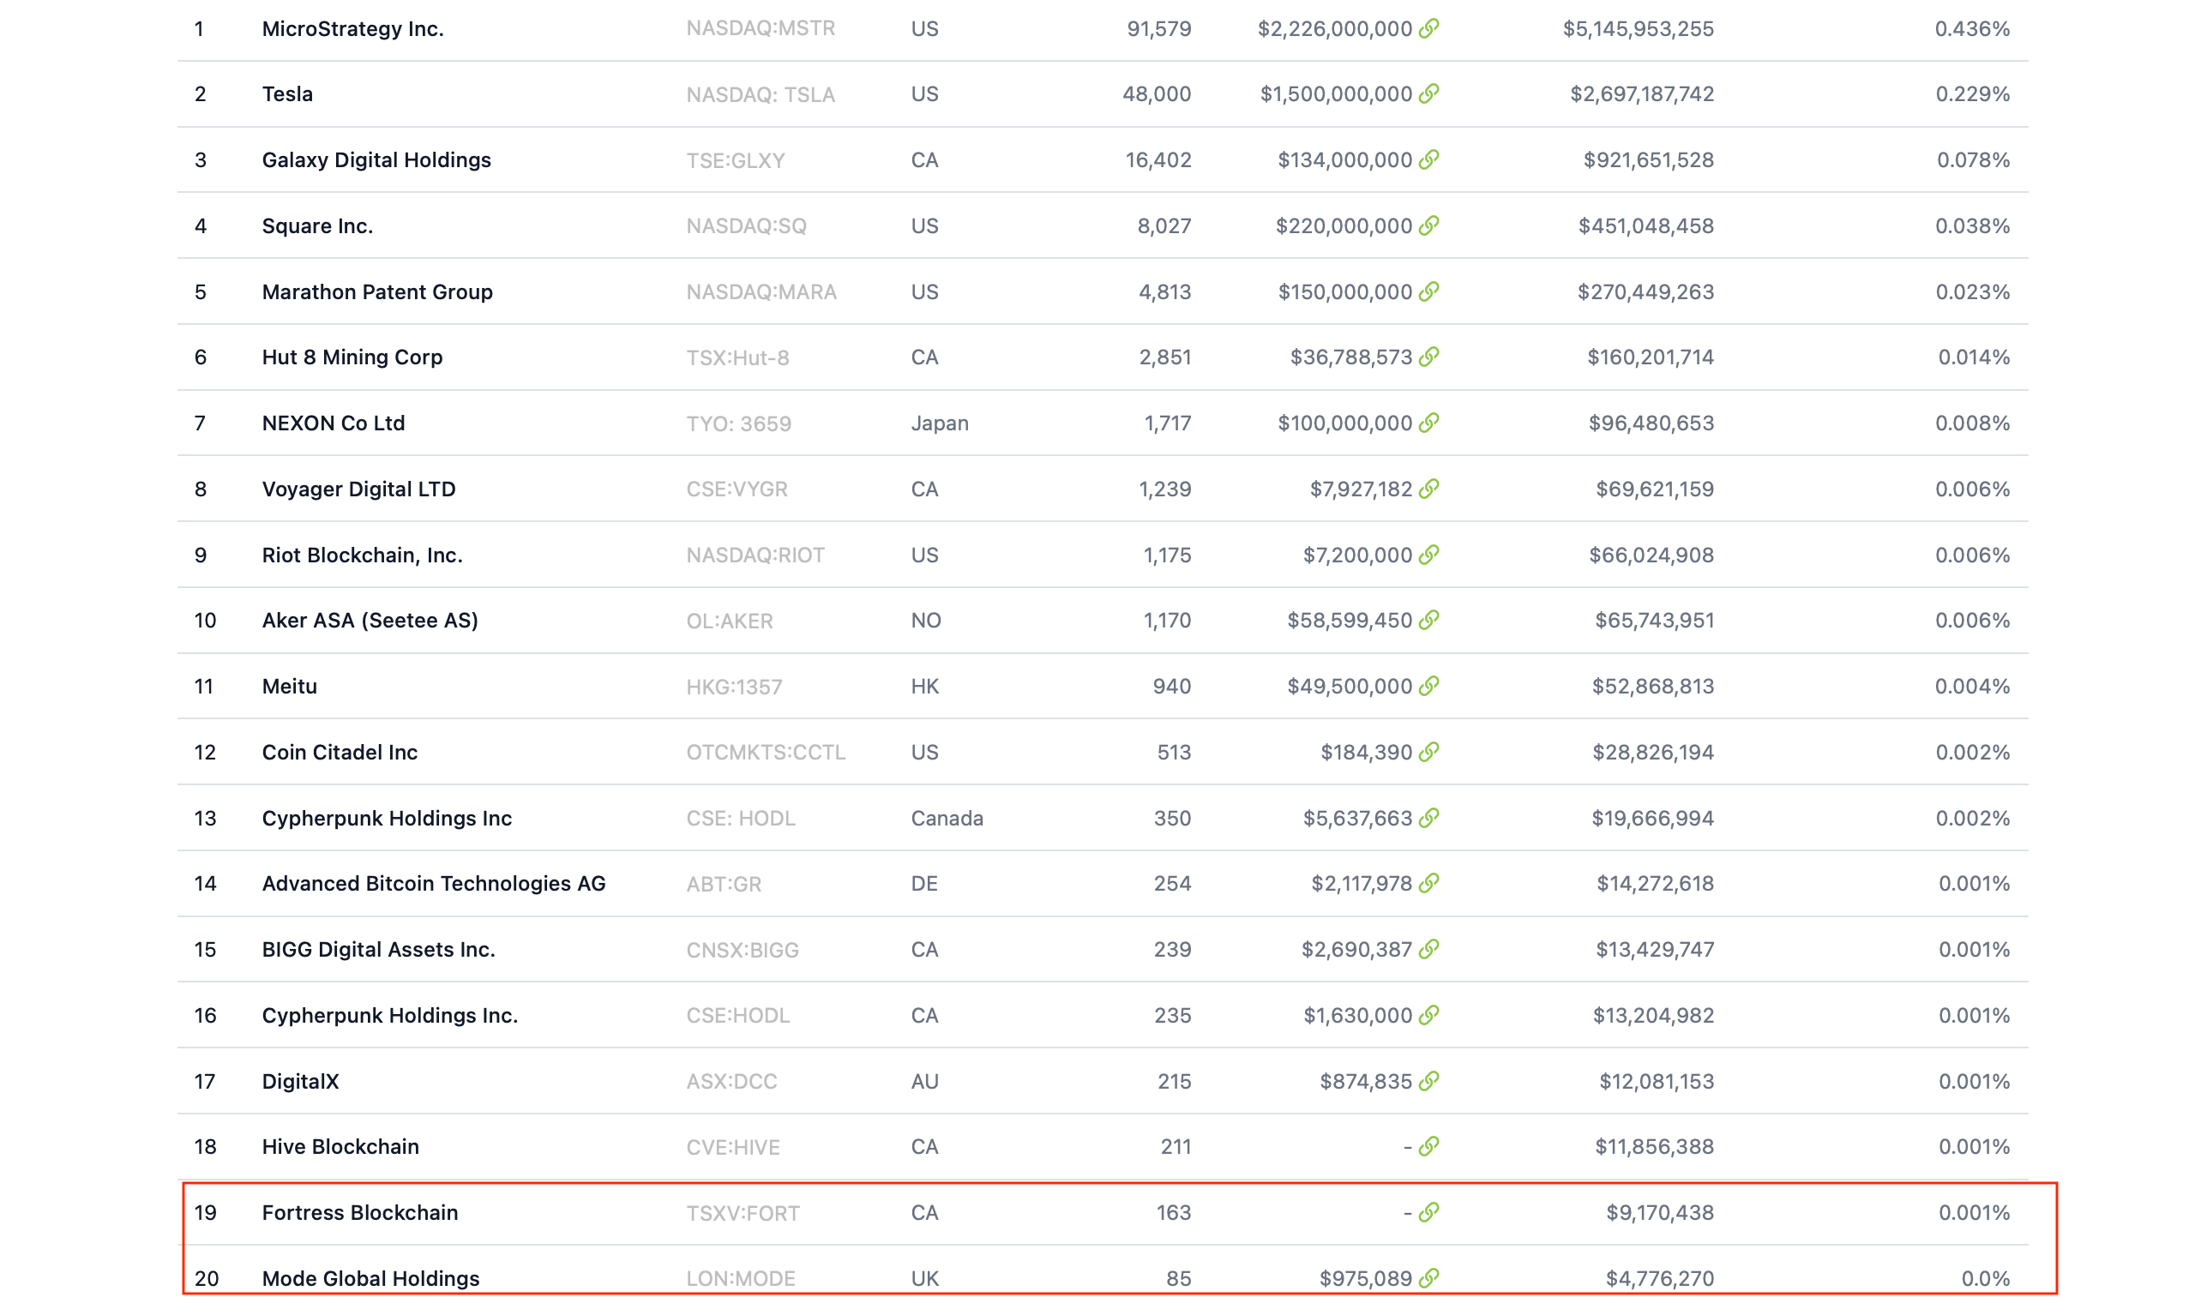Click the link icon beside $1,630,000
The width and height of the screenshot is (2207, 1303).
coord(1428,1015)
